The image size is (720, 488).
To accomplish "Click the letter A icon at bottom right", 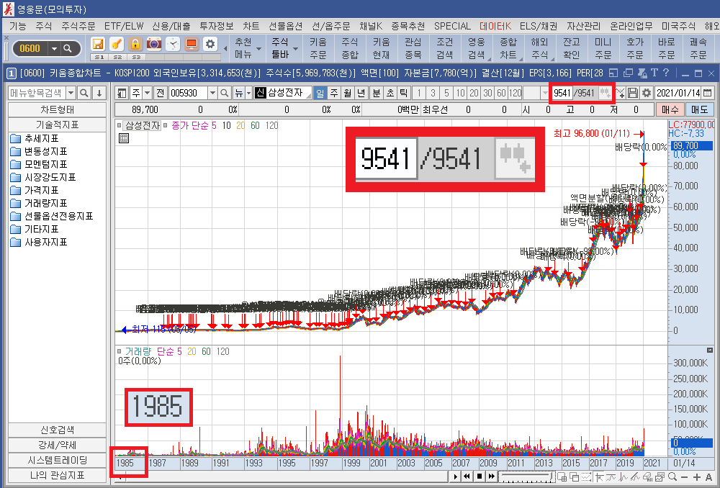I will [x=709, y=477].
